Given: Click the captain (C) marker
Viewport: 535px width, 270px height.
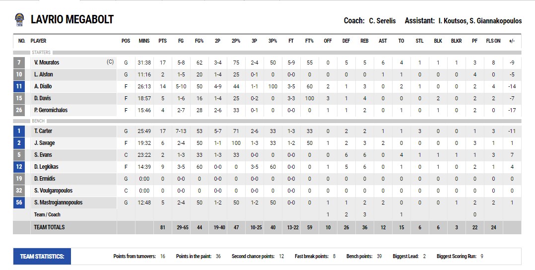Looking at the screenshot, I should point(110,62).
